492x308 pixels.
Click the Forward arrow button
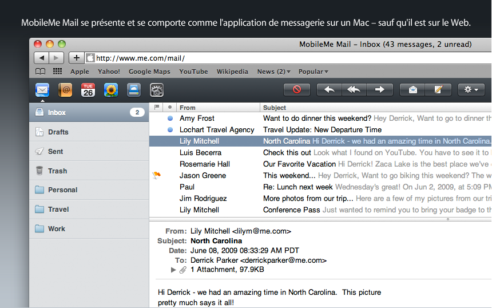(x=380, y=89)
